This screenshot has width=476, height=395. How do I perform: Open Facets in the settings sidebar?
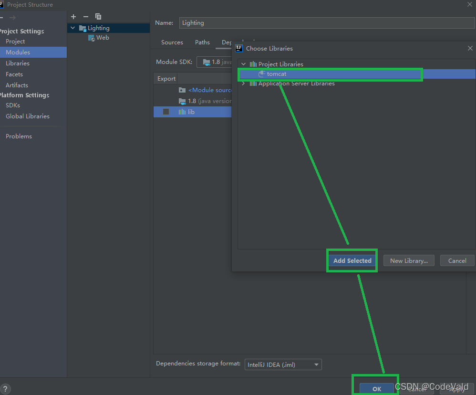pyautogui.click(x=14, y=74)
